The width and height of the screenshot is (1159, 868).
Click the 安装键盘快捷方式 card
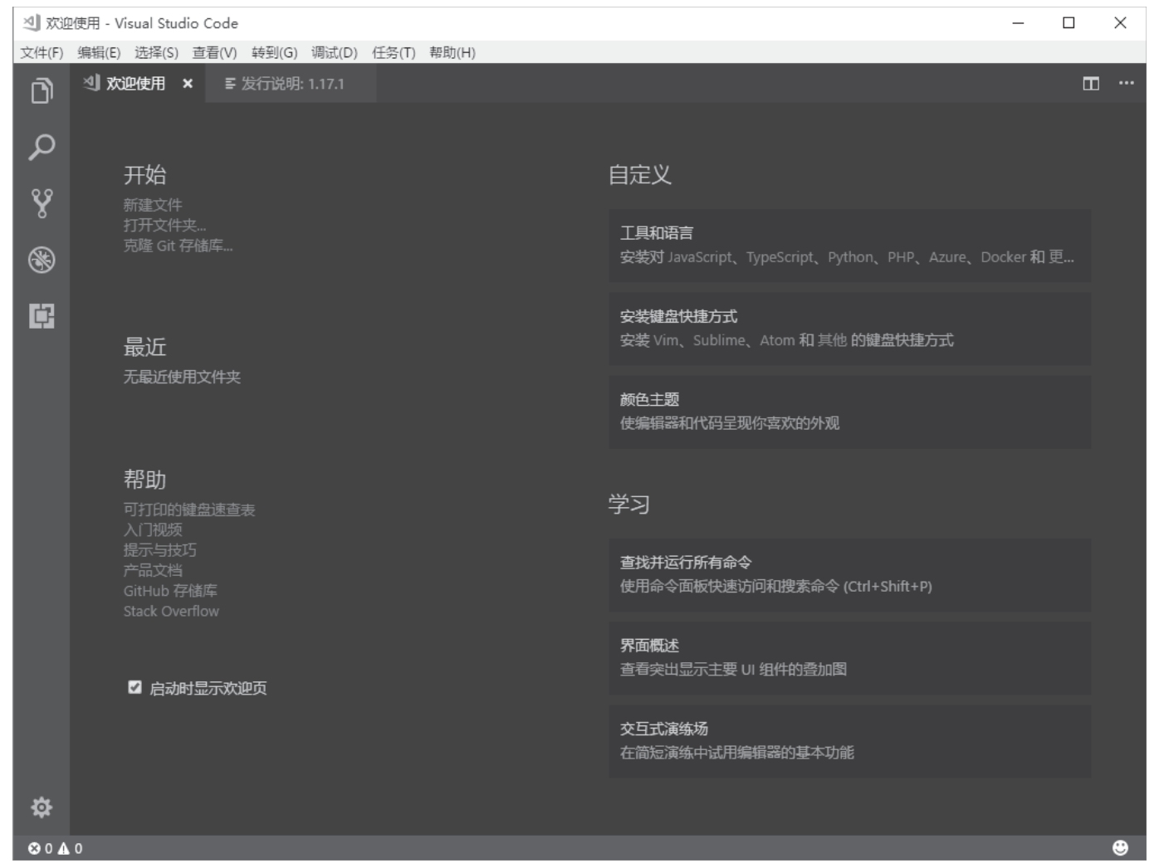(849, 329)
